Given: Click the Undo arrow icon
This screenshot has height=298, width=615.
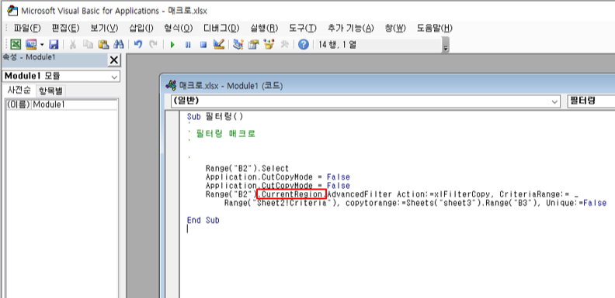Looking at the screenshot, I should pos(138,45).
